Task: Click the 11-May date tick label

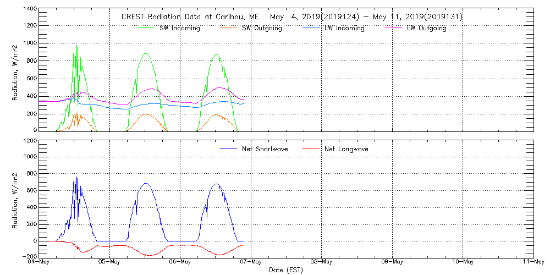Action: click(x=533, y=262)
